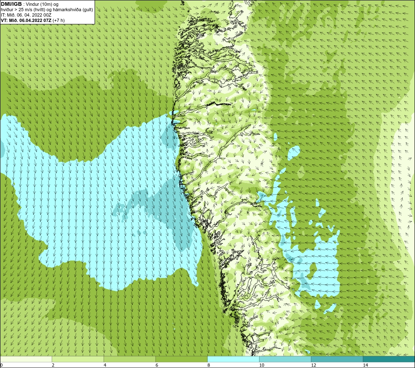Screen dimensions: 415x368
Task: Click the legend label '14'
Action: point(365,365)
